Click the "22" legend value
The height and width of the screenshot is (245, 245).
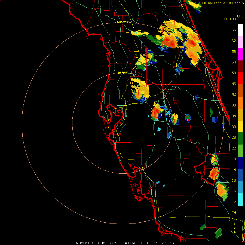point(234,148)
